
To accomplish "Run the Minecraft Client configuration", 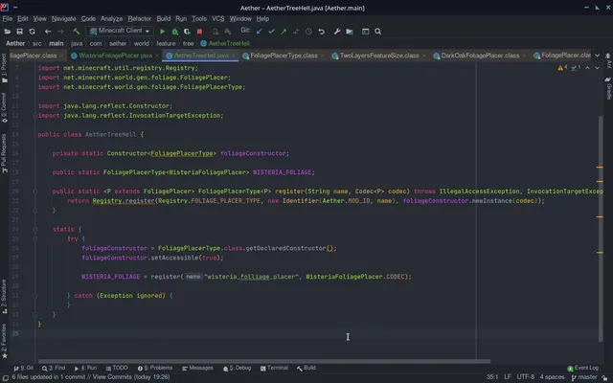I will pyautogui.click(x=162, y=32).
